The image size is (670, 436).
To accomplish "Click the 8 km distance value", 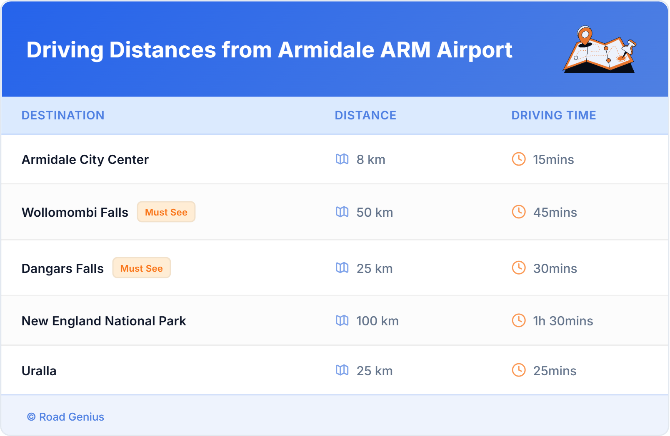I will (371, 160).
